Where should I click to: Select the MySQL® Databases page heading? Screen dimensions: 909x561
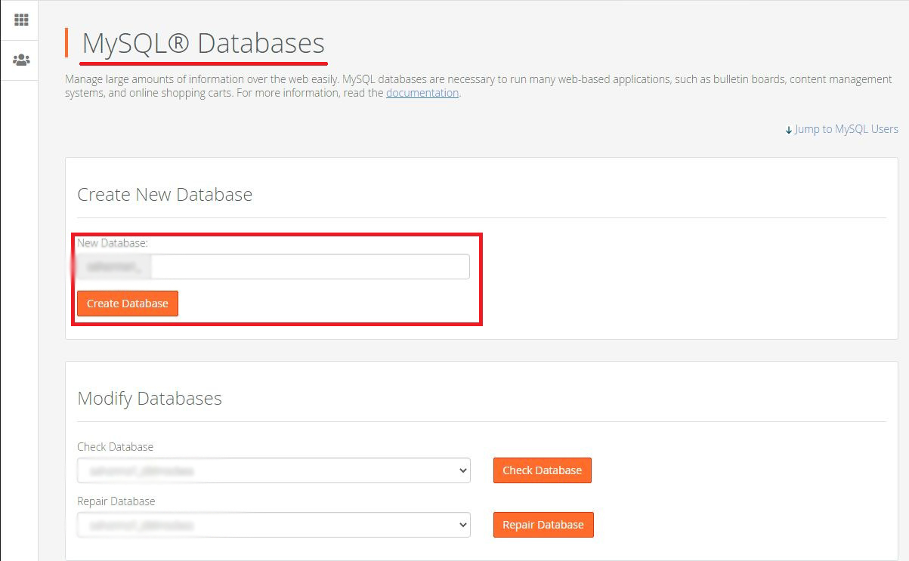[x=203, y=43]
